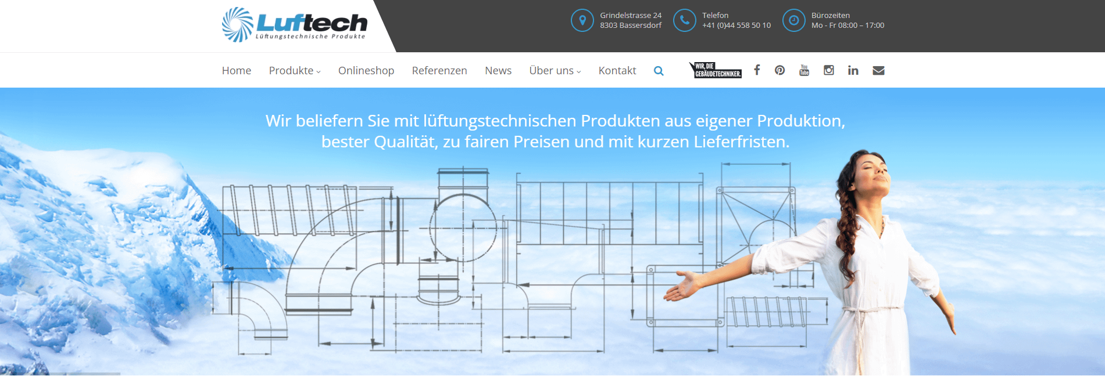The image size is (1105, 376).
Task: Open the News menu item
Action: tap(498, 71)
